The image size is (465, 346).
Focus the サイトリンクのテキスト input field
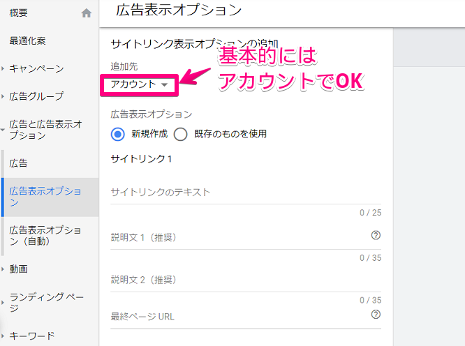[x=246, y=193]
